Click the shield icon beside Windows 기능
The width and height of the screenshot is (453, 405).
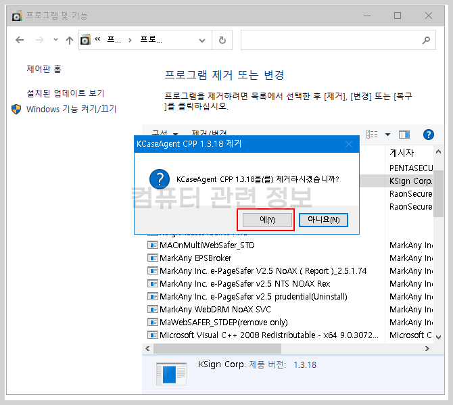16,109
